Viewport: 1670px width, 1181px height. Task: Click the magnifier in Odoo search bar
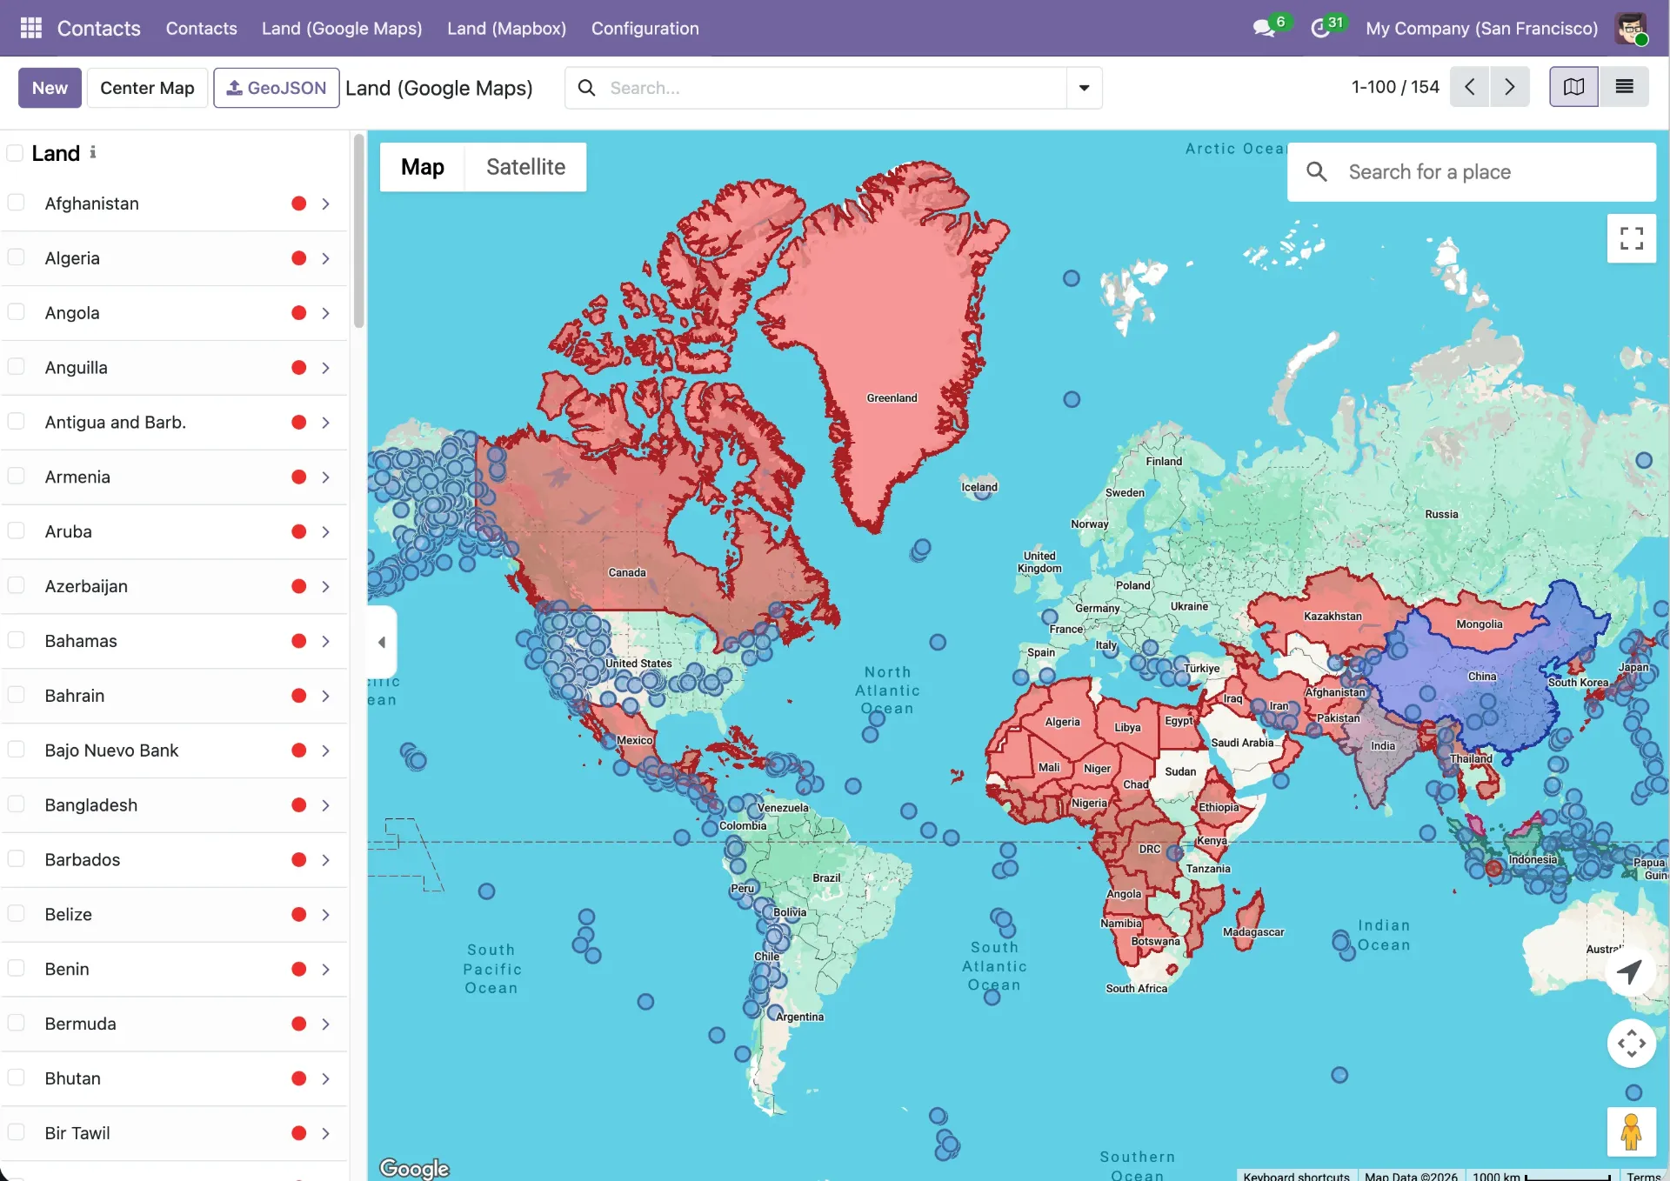coord(587,88)
